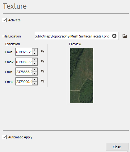Increase Y max using the up arrow
The height and width of the screenshot is (152, 130).
click(35, 80)
